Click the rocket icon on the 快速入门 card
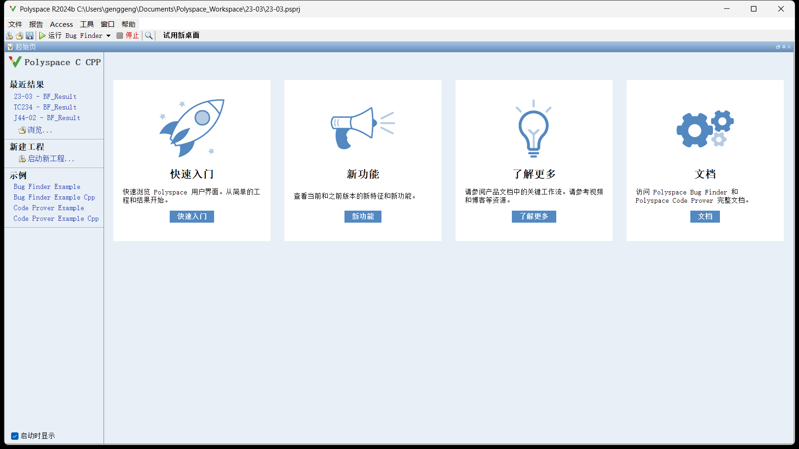The image size is (799, 449). point(192,127)
